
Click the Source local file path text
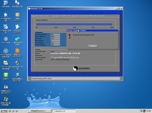(65, 53)
